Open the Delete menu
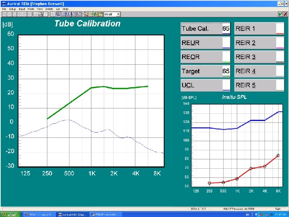The image size is (289, 217). [49, 9]
